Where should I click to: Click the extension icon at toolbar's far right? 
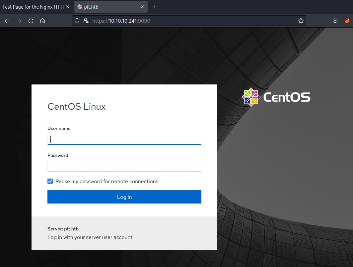coord(347,21)
